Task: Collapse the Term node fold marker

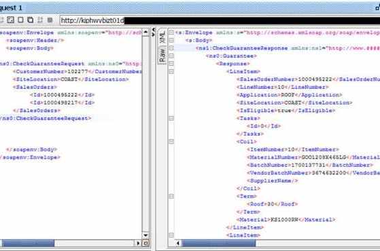Action: pyautogui.click(x=171, y=196)
